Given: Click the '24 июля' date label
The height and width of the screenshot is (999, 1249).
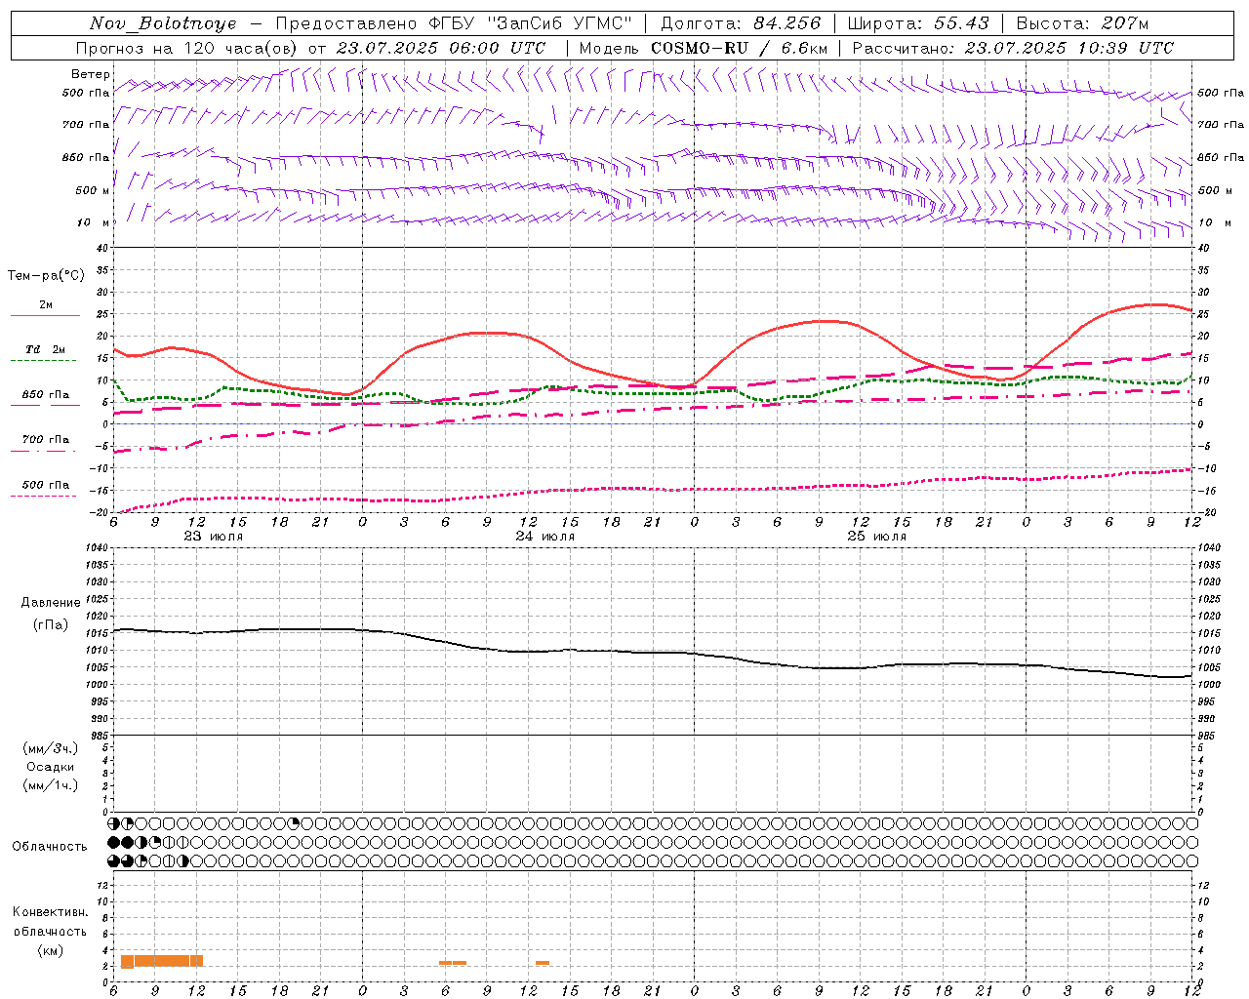Looking at the screenshot, I should [x=544, y=537].
